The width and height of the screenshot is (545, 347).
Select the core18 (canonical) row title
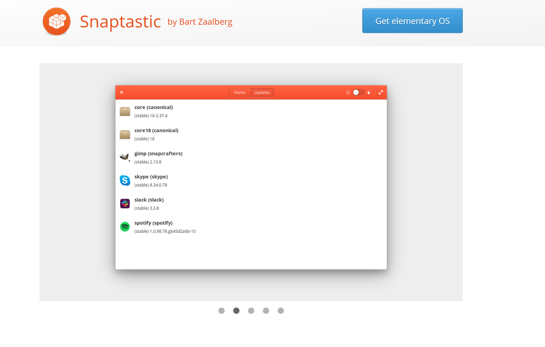pos(156,130)
